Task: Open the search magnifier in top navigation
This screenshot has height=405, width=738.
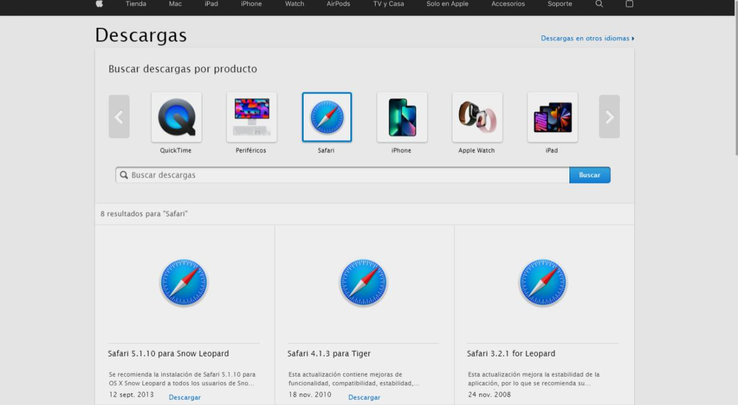Action: click(x=599, y=4)
